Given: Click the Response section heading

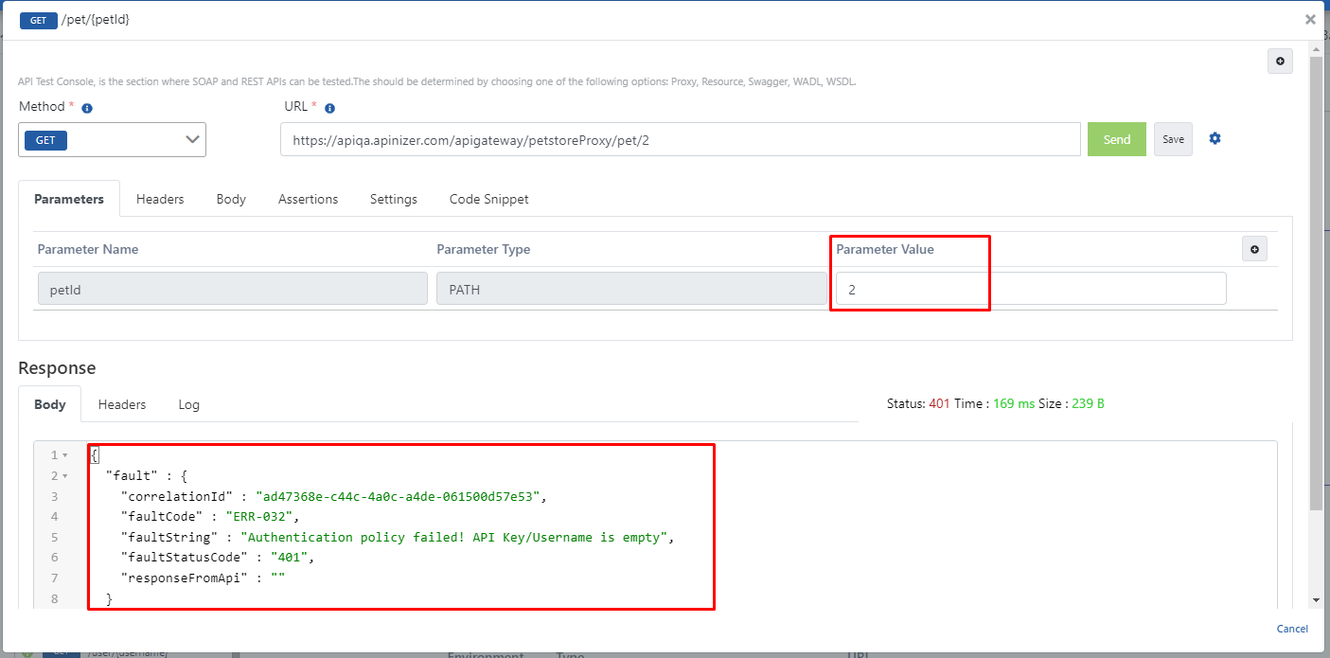Looking at the screenshot, I should point(57,367).
